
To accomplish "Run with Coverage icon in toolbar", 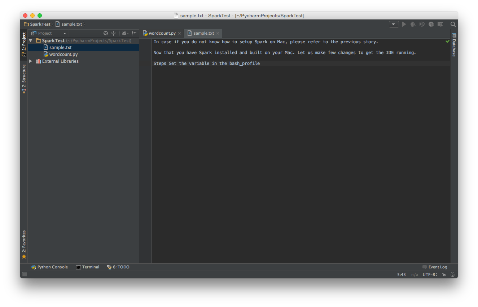I will coord(422,24).
